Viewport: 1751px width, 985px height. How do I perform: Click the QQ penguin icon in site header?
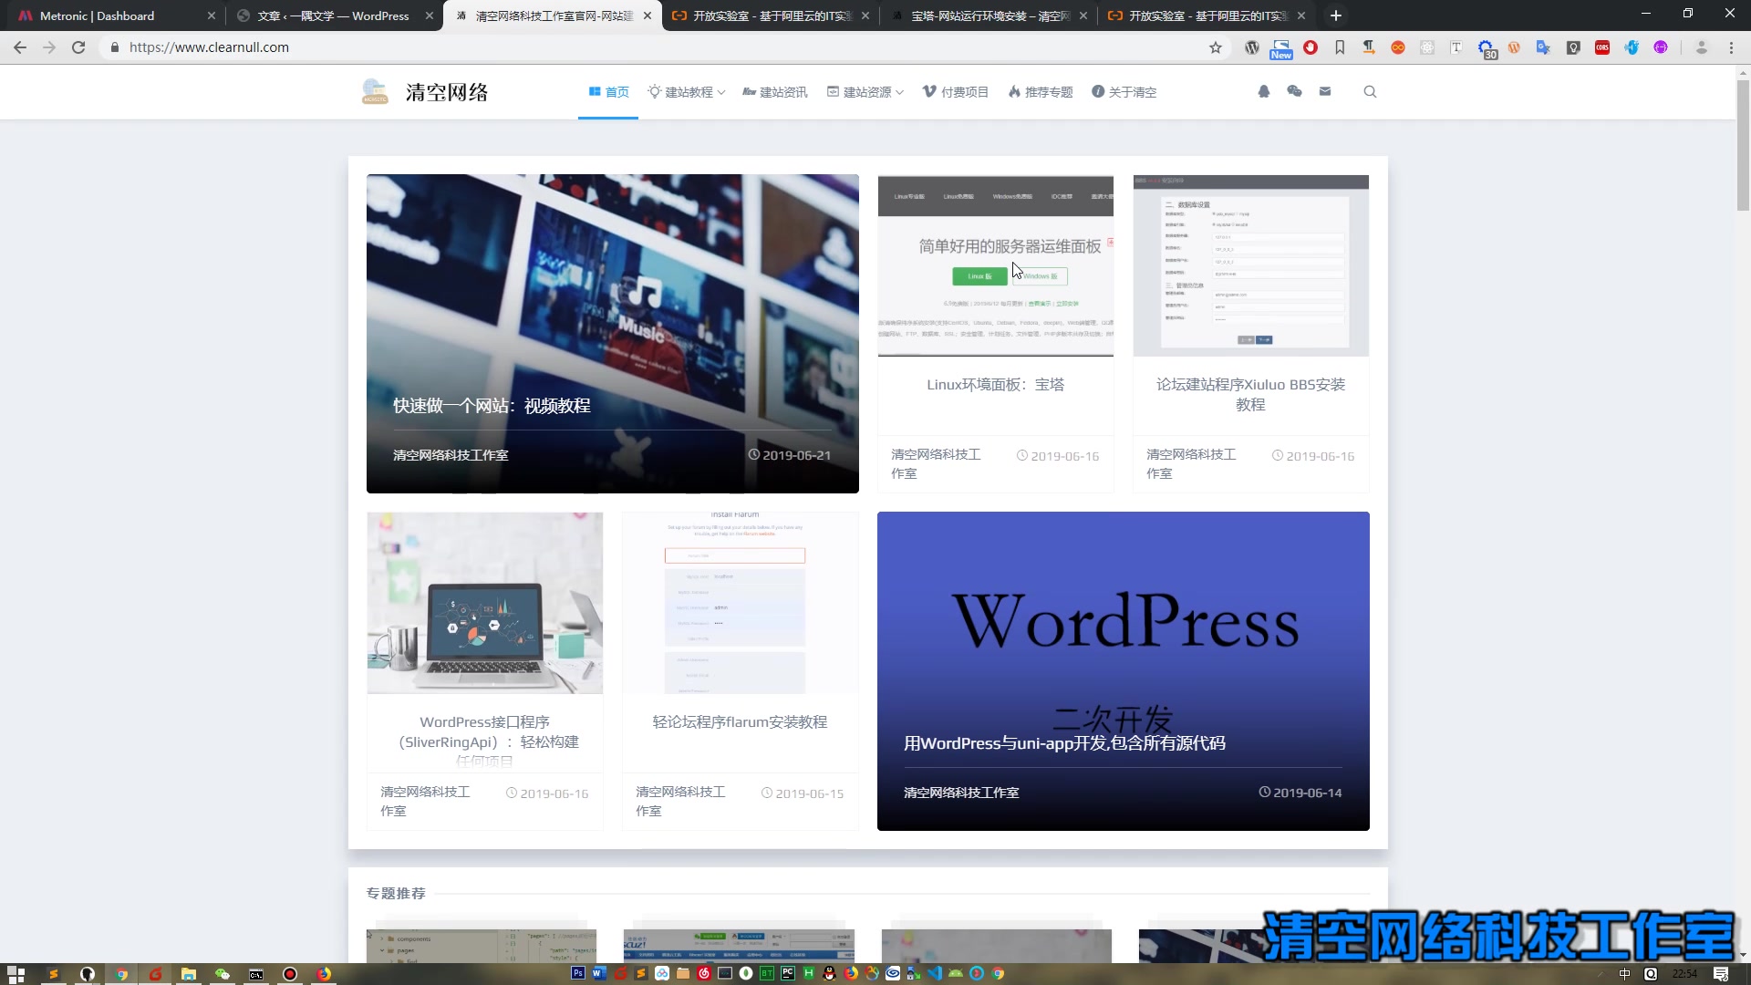click(x=1264, y=91)
